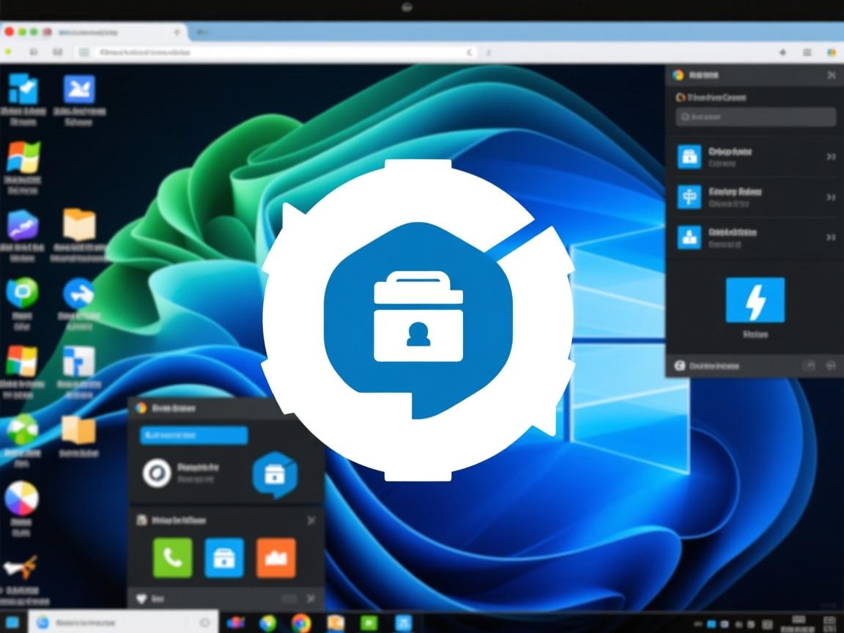Open the browser hamburger menu

click(807, 53)
